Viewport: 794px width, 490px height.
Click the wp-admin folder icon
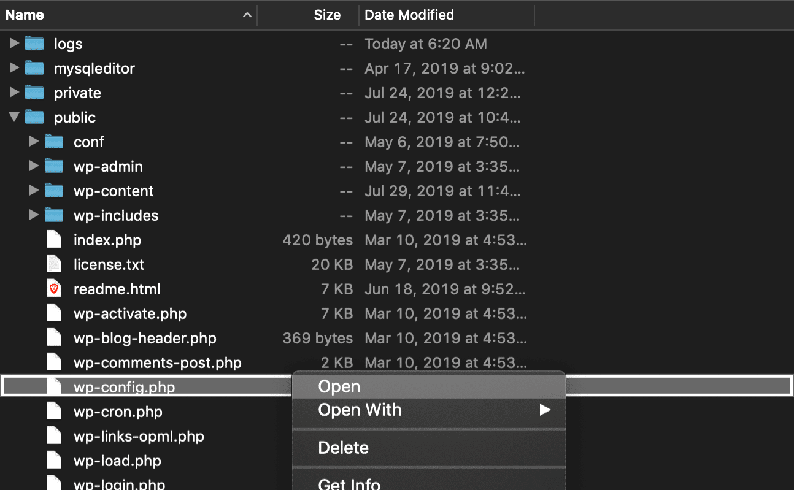point(54,166)
